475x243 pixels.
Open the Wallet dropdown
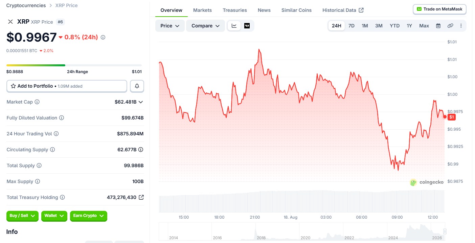[x=54, y=216]
